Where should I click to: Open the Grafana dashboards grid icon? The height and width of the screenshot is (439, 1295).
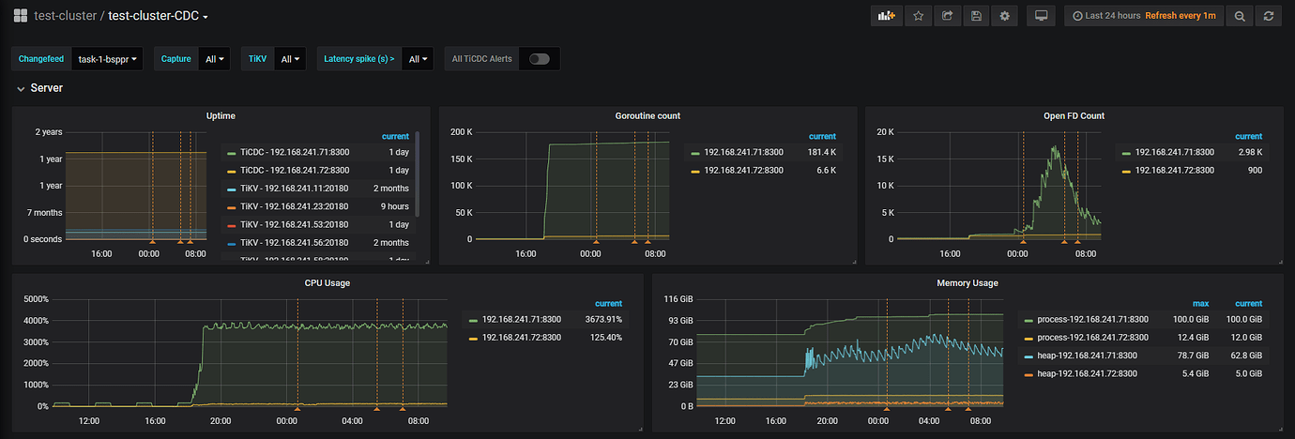click(x=20, y=16)
